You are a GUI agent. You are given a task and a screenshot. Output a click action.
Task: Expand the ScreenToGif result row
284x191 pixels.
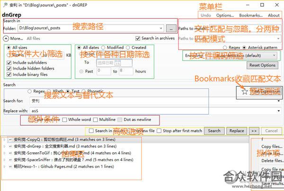pyautogui.click(x=4, y=153)
